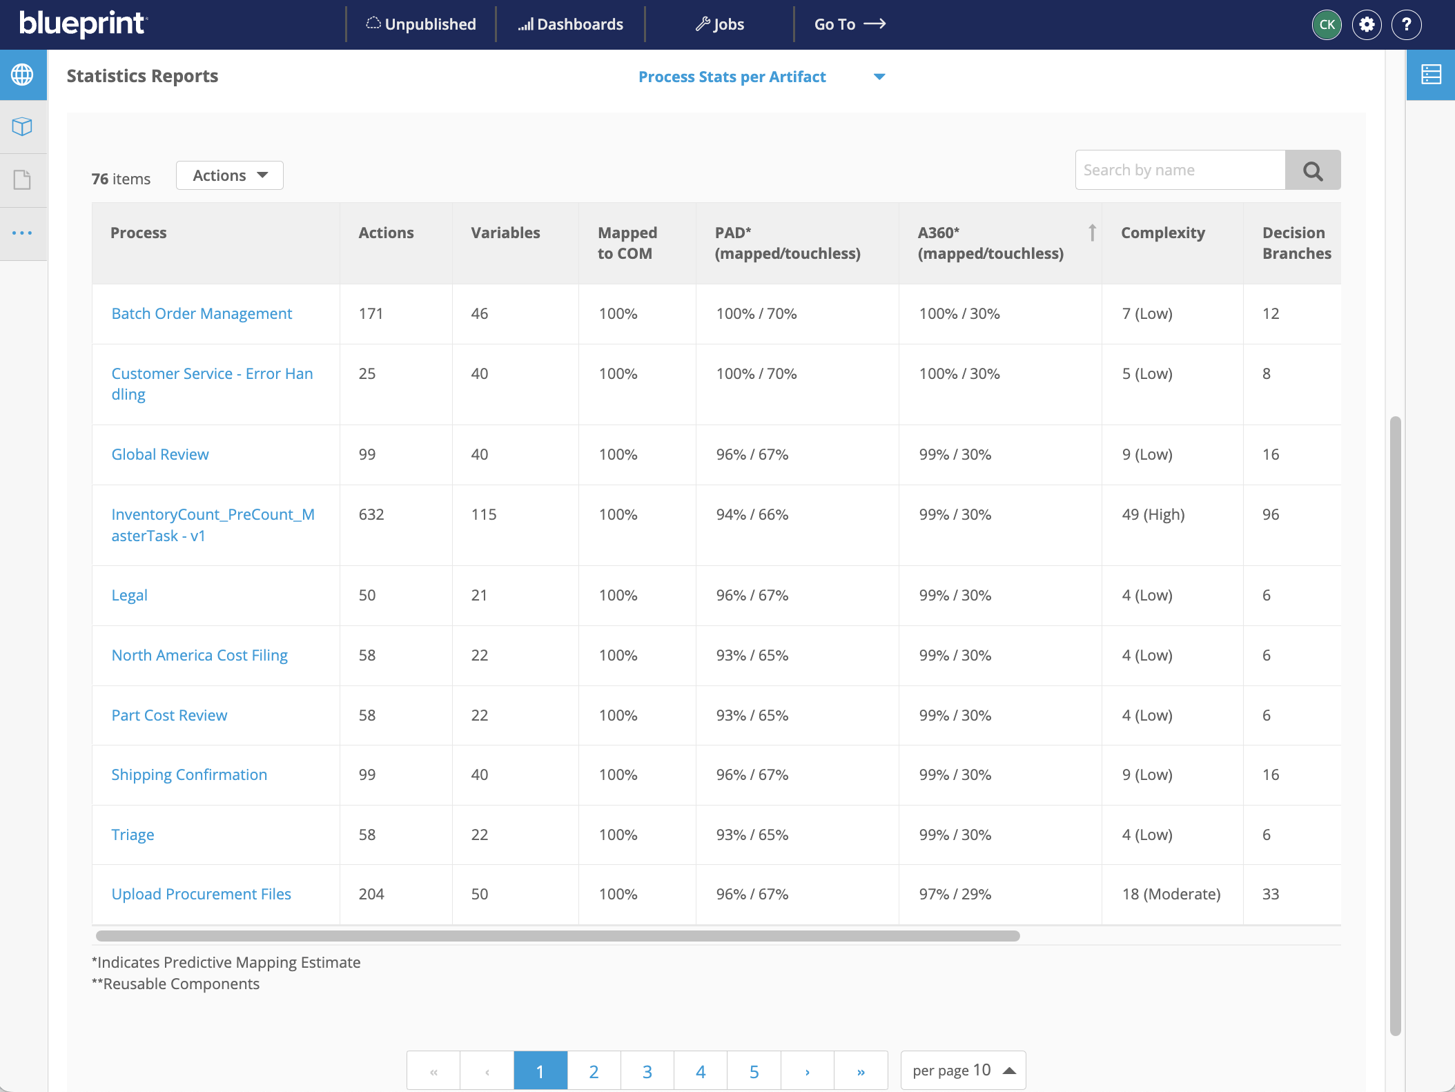
Task: Open Process Stats per Artifact dropdown
Action: pyautogui.click(x=761, y=77)
